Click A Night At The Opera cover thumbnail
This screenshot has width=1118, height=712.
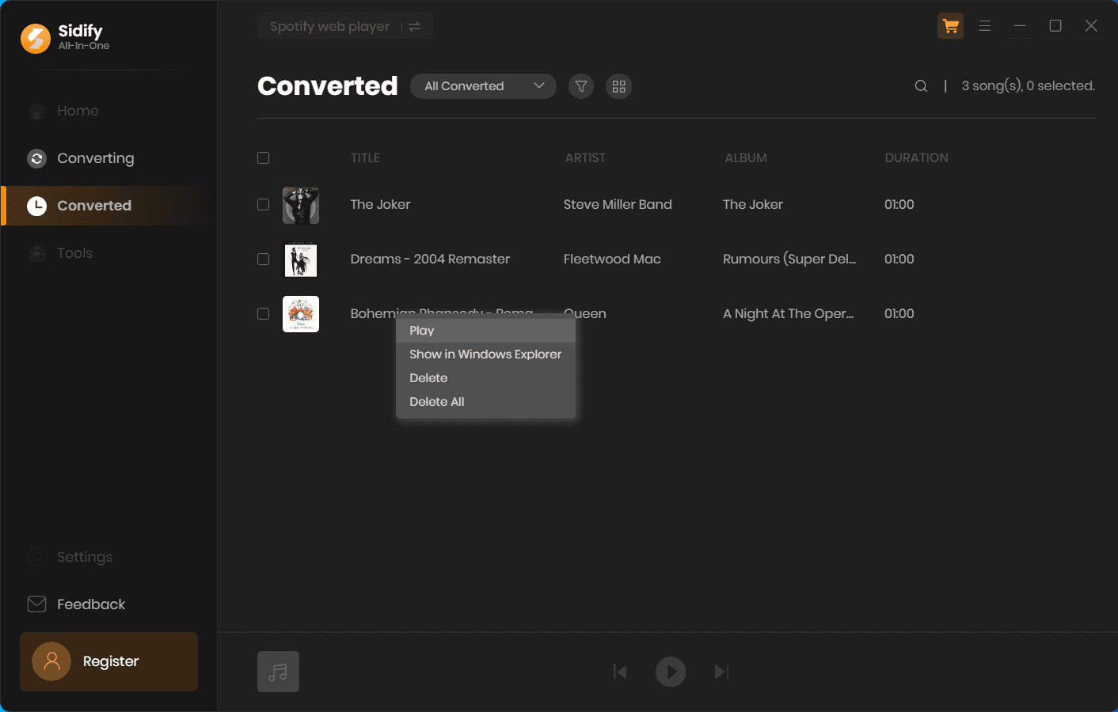click(x=301, y=314)
